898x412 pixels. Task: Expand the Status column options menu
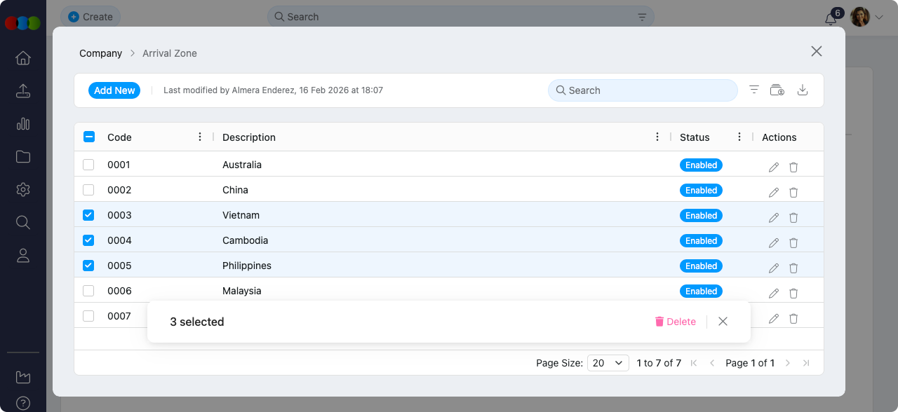739,137
